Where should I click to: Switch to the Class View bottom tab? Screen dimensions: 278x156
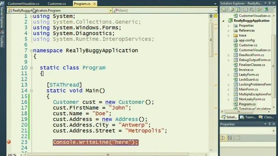point(266,117)
